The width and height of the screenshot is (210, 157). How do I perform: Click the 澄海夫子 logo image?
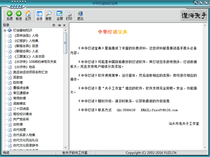click(x=194, y=15)
